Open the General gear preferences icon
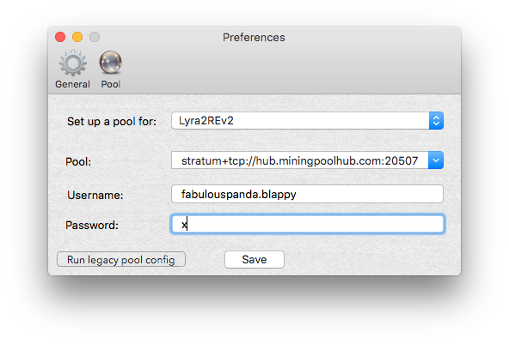 coord(73,63)
